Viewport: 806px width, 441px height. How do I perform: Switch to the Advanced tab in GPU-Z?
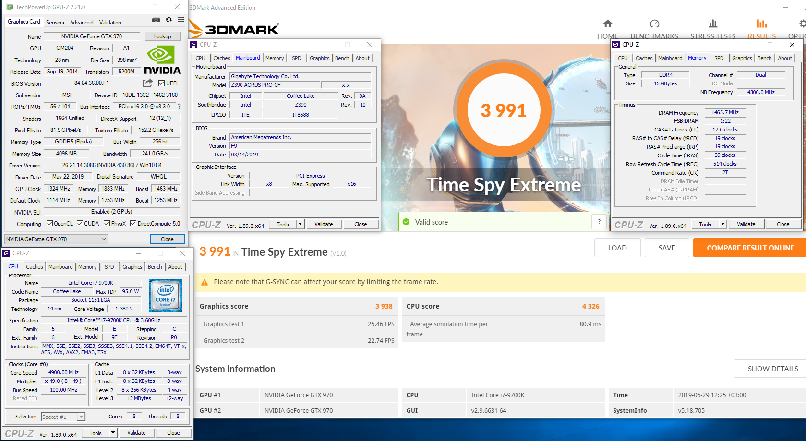[x=82, y=23]
